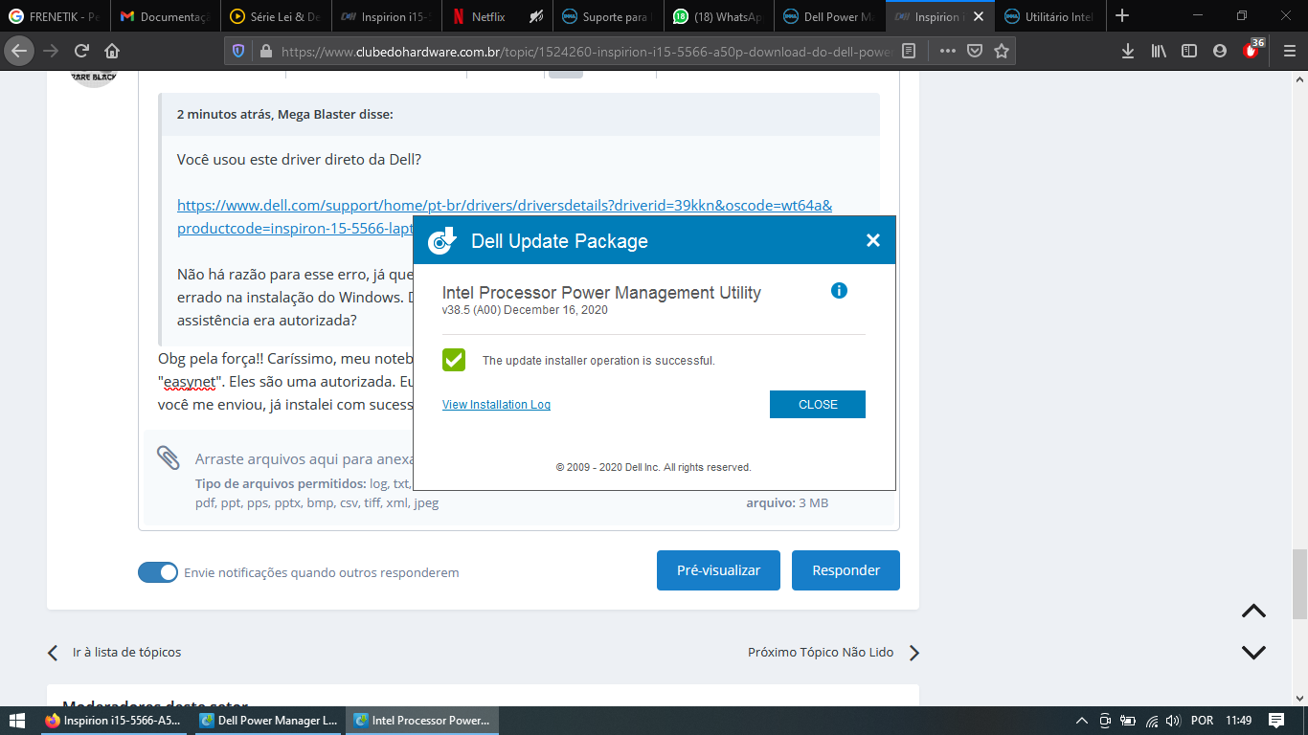Switch to WhatsApp tab
This screenshot has height=735, width=1308.
(x=718, y=16)
